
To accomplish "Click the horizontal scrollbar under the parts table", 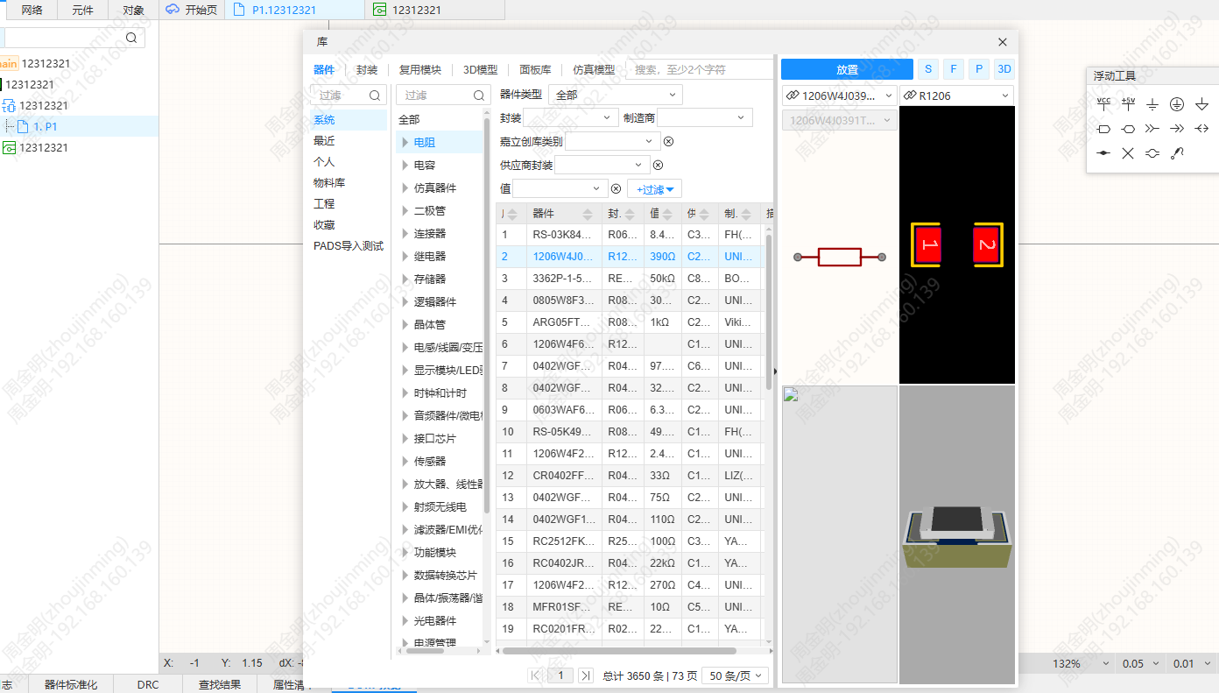I will coord(618,651).
